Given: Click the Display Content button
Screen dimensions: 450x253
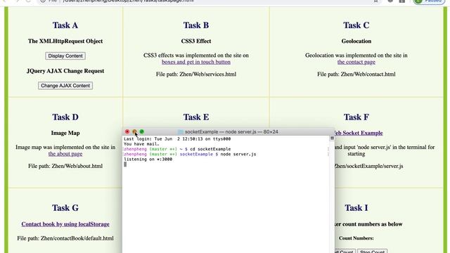Looking at the screenshot, I should click(x=65, y=56).
